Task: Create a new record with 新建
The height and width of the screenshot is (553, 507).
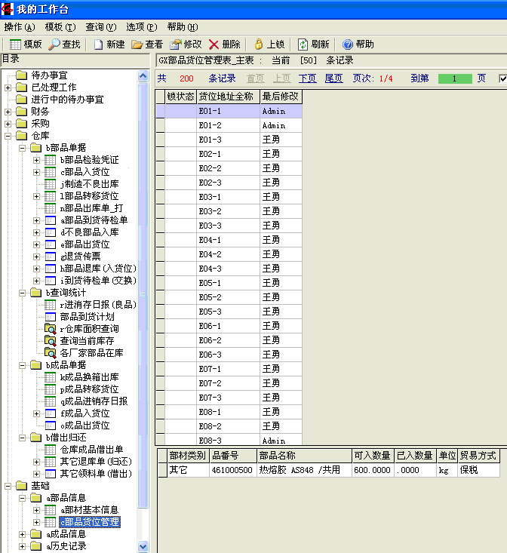Action: [x=99, y=45]
